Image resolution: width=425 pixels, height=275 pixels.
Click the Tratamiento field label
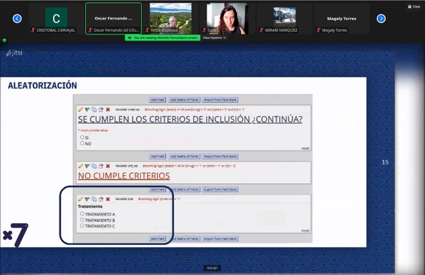pos(90,206)
